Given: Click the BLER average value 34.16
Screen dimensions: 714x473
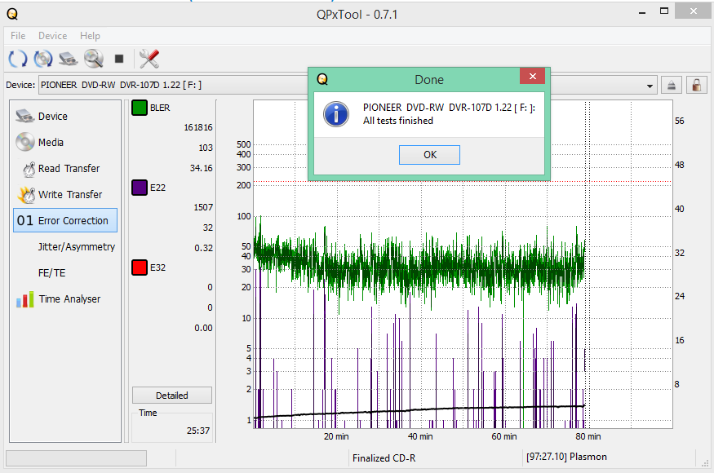Looking at the screenshot, I should (202, 168).
